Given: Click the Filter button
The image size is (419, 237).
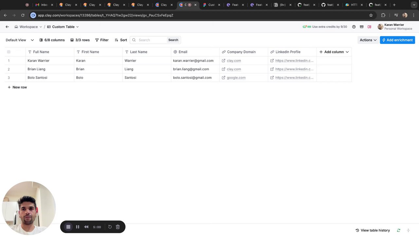Looking at the screenshot, I should 102,40.
